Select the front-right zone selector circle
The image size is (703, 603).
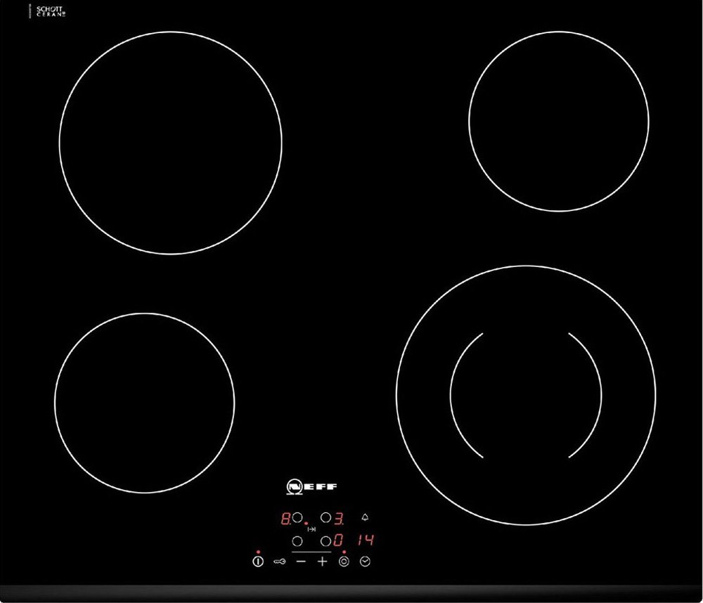point(326,542)
